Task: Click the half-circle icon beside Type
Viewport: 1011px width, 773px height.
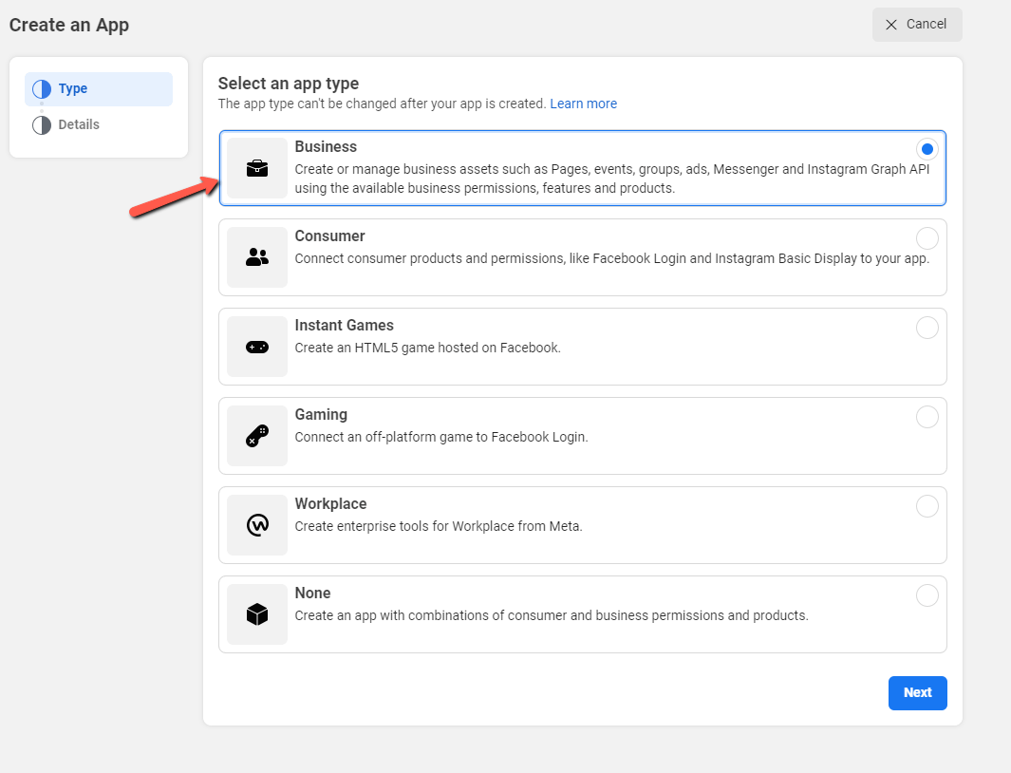Action: tap(42, 89)
